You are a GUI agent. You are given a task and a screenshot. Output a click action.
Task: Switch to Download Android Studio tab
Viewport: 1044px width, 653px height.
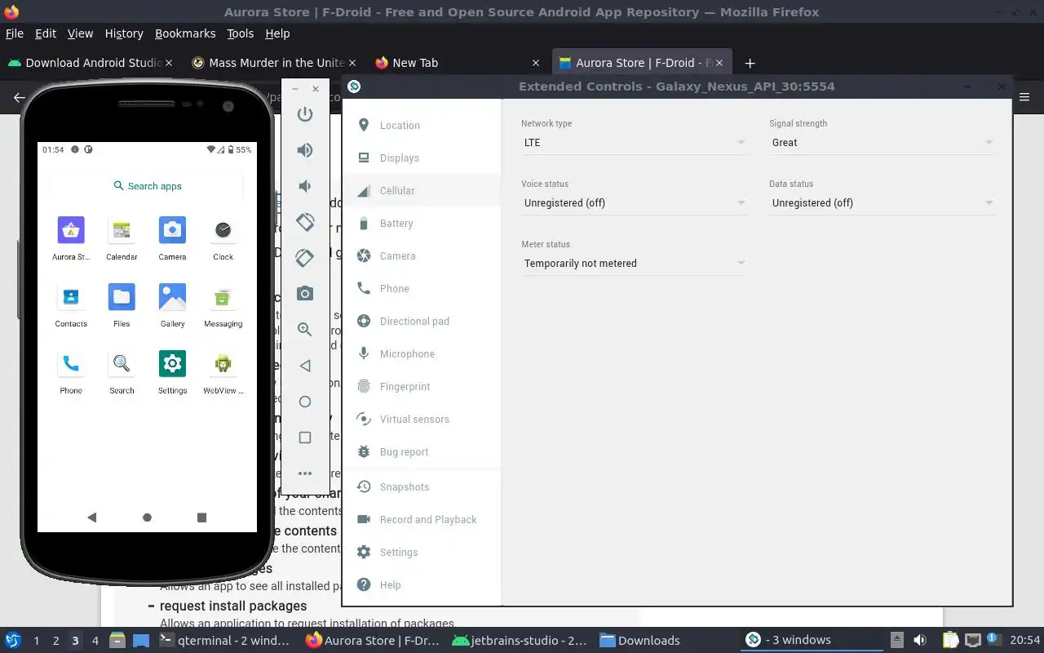(90, 63)
